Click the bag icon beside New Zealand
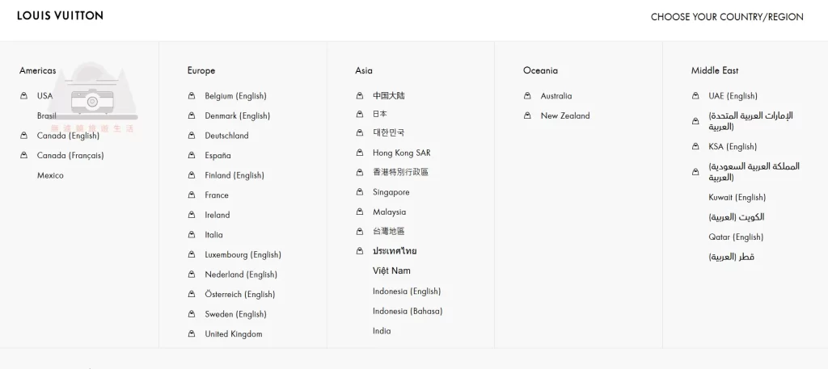The height and width of the screenshot is (369, 828). coord(528,116)
